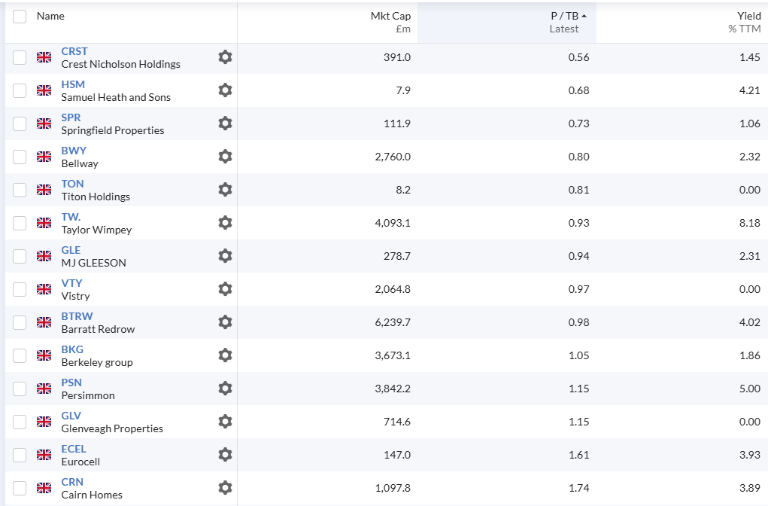This screenshot has width=768, height=506.
Task: Open settings gear for Crest Nicholson Holdings
Action: click(x=225, y=57)
